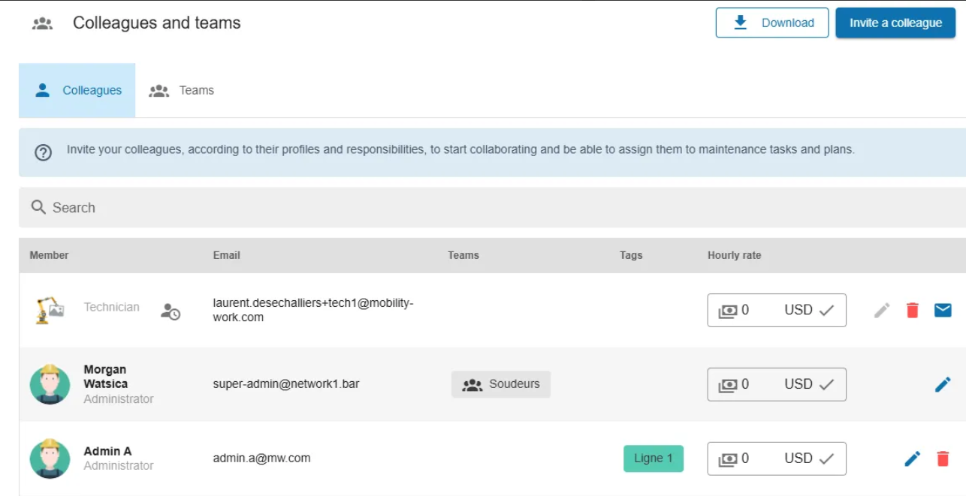The width and height of the screenshot is (966, 496).
Task: Click the Colleagues and teams page title
Action: [156, 23]
